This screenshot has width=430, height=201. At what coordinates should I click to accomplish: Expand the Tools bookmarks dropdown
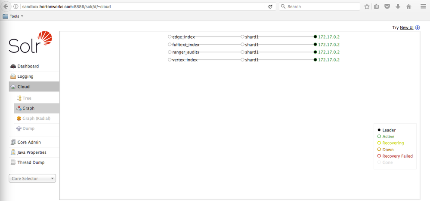(22, 16)
